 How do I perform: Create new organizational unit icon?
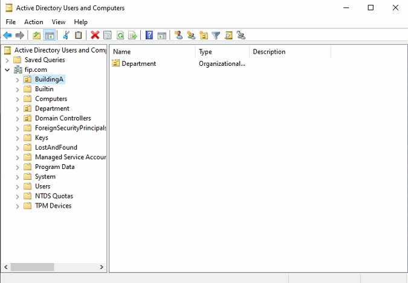pos(204,35)
